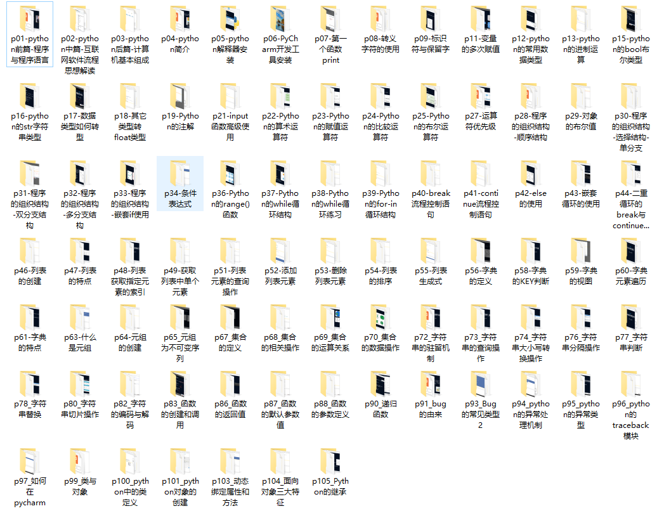The image size is (657, 511).
Task: Click the label p25-Python的布尔运算符
Action: (431, 127)
